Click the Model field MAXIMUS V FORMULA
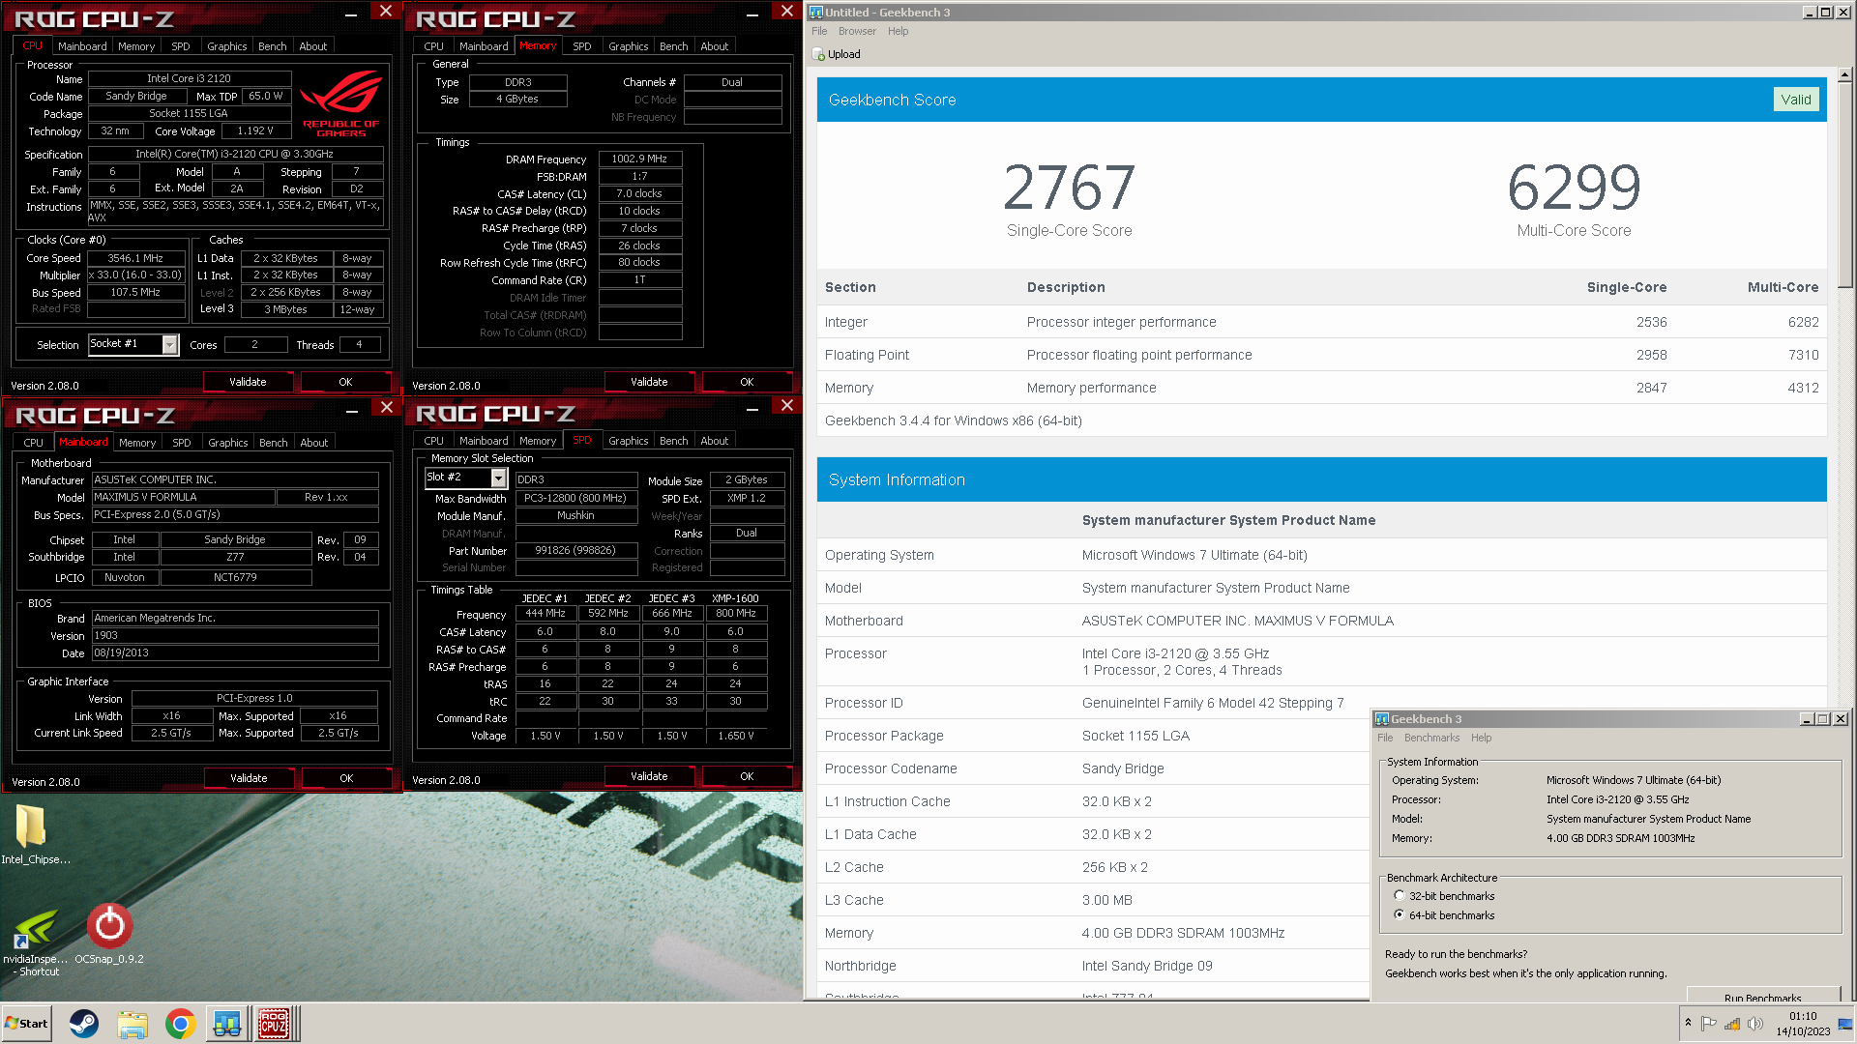The height and width of the screenshot is (1044, 1857). [184, 497]
